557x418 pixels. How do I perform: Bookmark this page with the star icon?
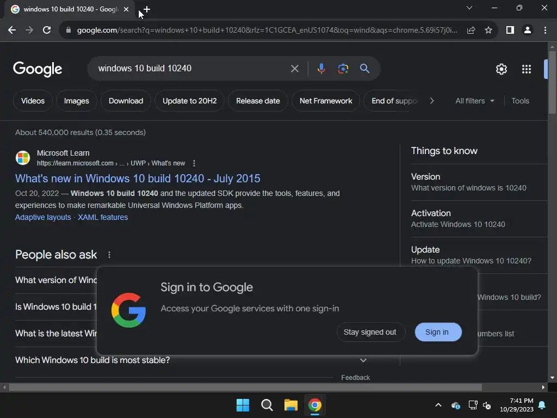(488, 30)
